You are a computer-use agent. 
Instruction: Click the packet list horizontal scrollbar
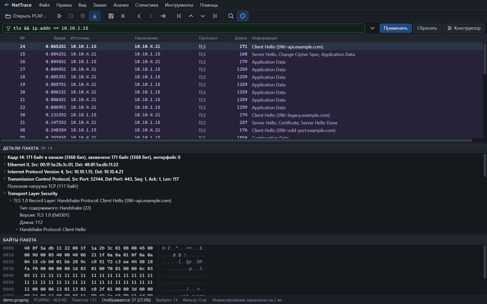coord(236,140)
